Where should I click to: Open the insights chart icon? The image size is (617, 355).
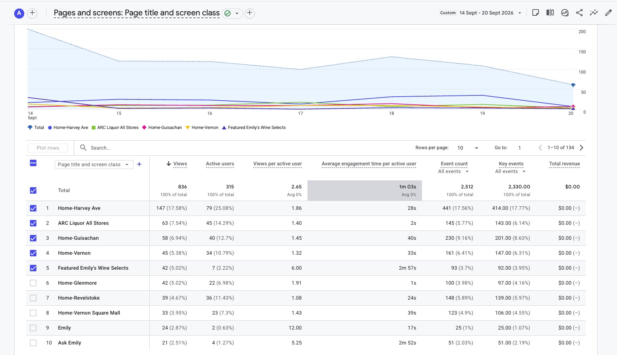click(x=565, y=13)
